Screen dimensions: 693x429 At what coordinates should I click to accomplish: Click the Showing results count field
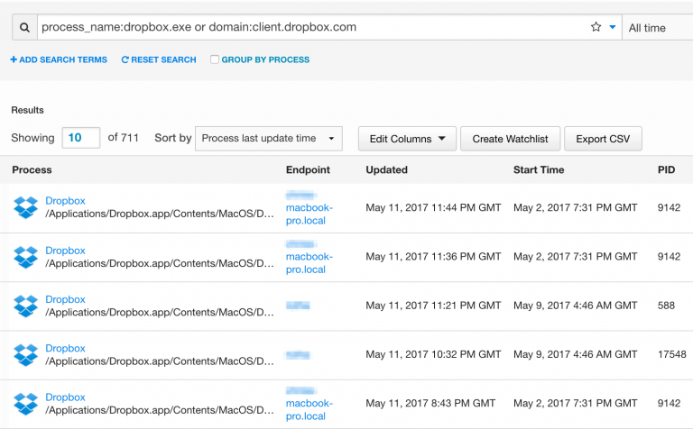tap(80, 138)
